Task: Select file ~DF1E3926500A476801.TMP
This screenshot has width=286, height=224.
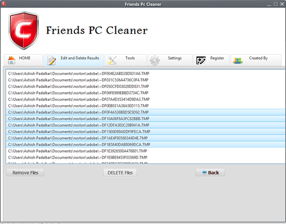Action: [145, 151]
